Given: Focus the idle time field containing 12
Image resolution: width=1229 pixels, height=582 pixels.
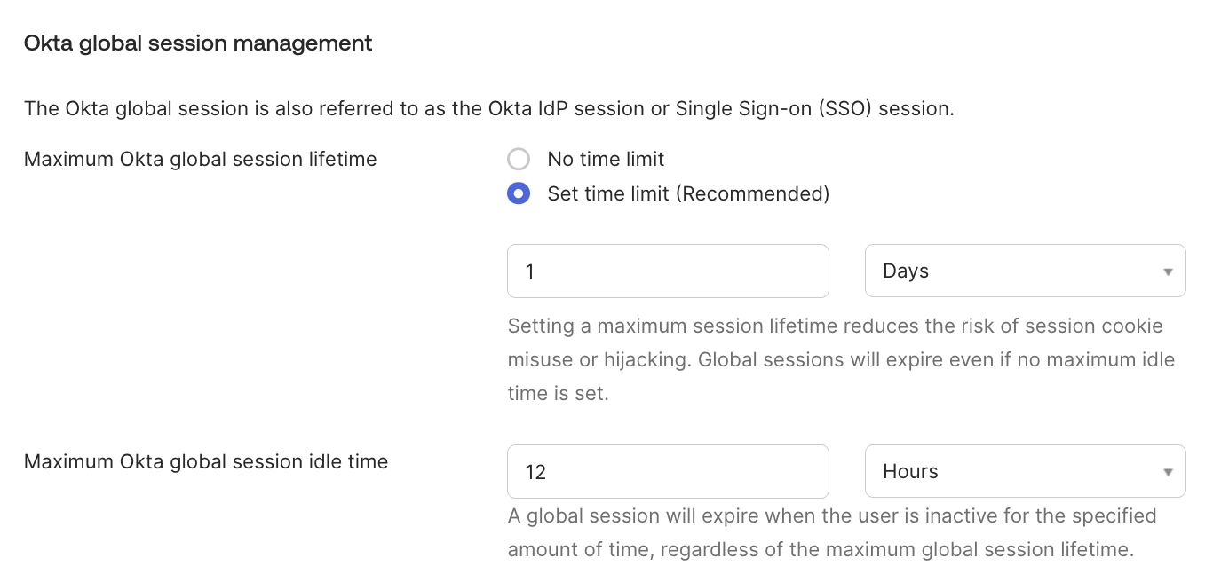Looking at the screenshot, I should click(668, 471).
